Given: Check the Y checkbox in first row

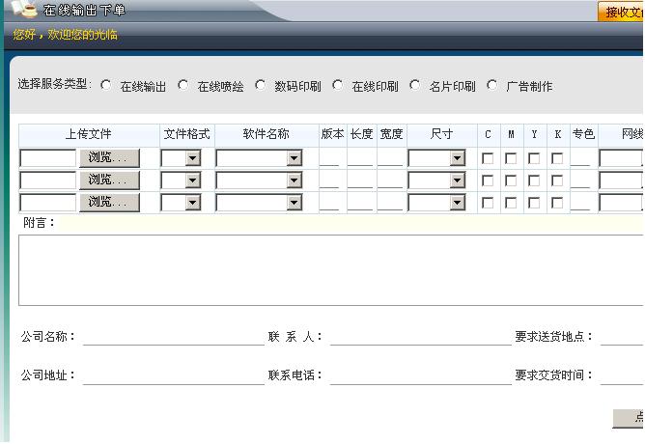Looking at the screenshot, I should click(x=534, y=158).
